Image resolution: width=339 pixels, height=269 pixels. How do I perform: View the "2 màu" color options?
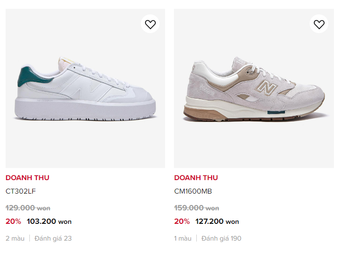(x=14, y=238)
